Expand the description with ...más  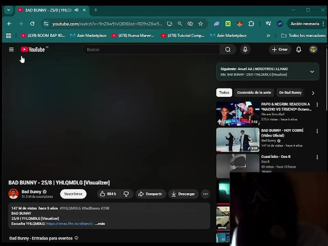click(100, 223)
